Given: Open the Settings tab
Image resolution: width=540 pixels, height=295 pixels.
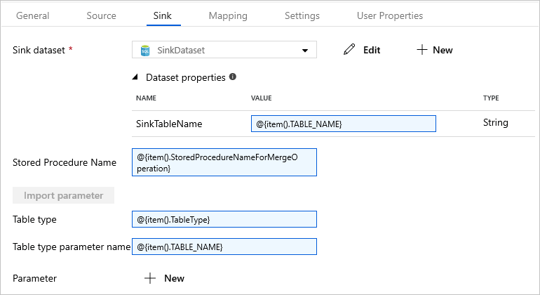Looking at the screenshot, I should point(302,15).
